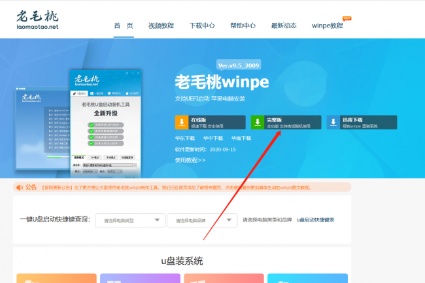Image resolution: width=425 pixels, height=283 pixels.
Task: Click the orange card under u盘装系统
Action: [57, 278]
